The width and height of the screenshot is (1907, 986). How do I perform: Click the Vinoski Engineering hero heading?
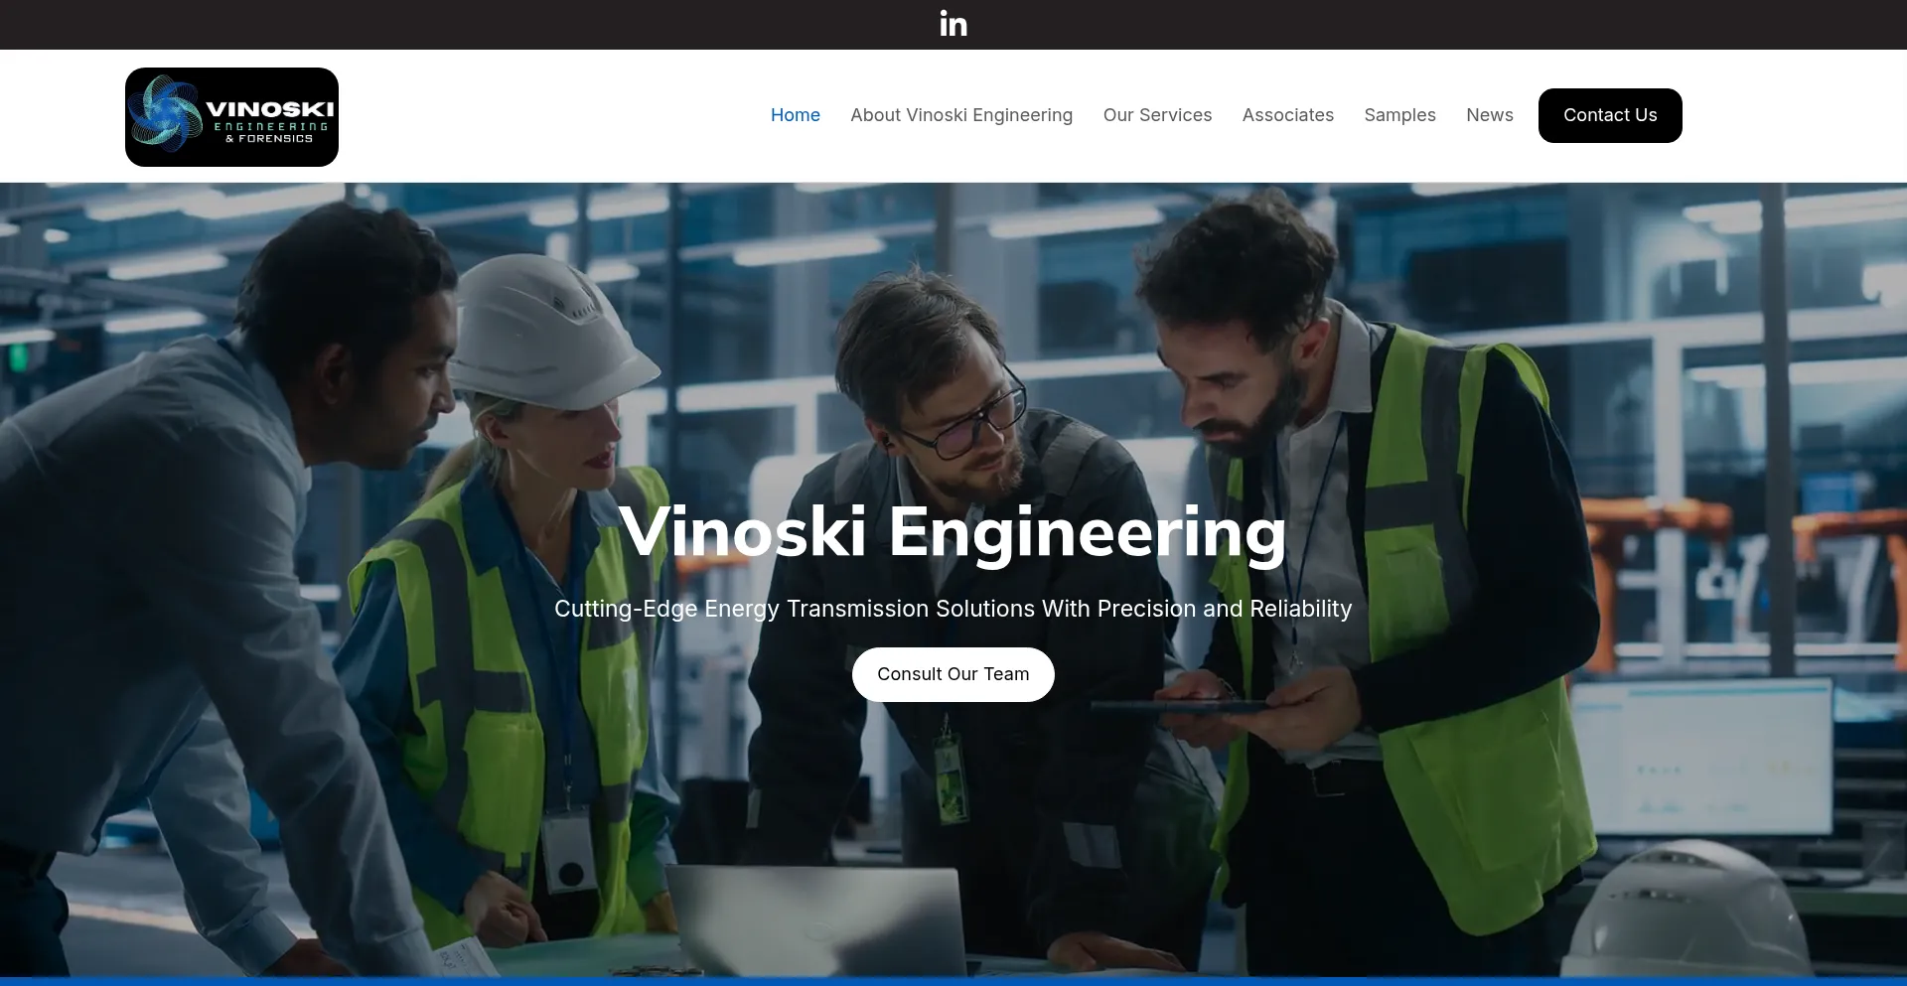click(953, 532)
